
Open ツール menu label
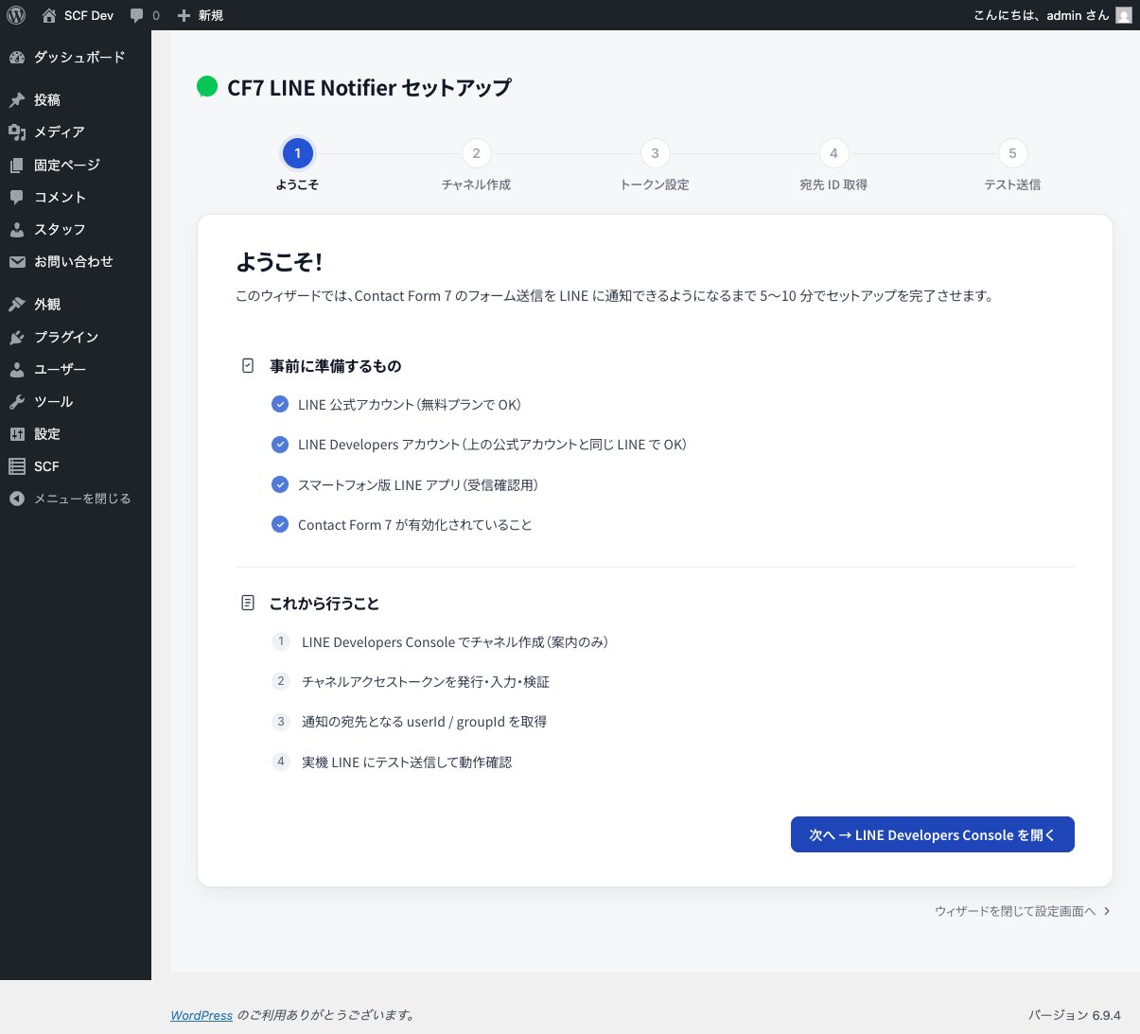53,402
